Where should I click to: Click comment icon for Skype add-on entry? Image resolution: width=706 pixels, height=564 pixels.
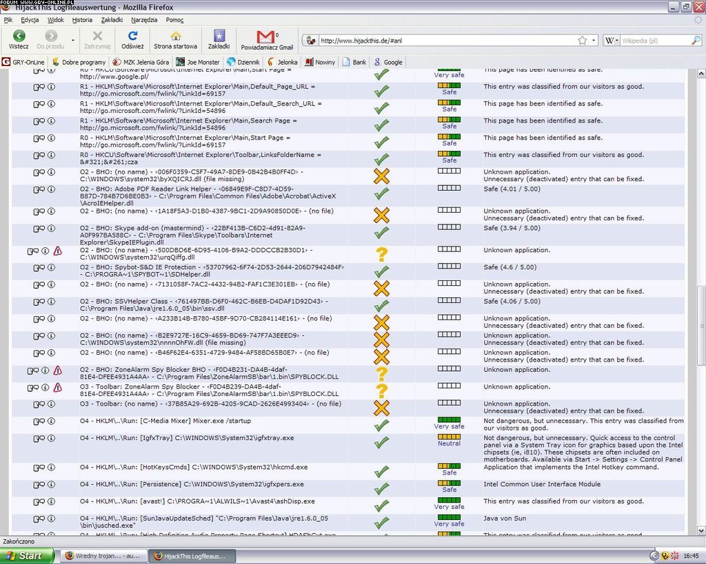[x=39, y=229]
